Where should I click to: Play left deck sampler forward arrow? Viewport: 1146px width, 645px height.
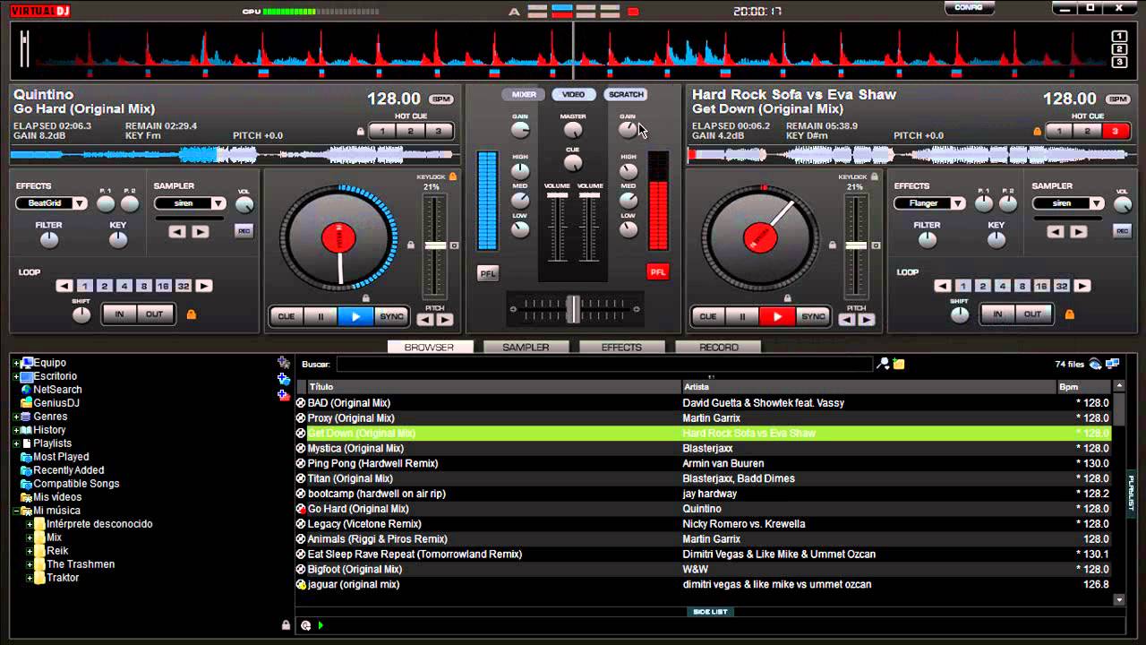pyautogui.click(x=200, y=231)
